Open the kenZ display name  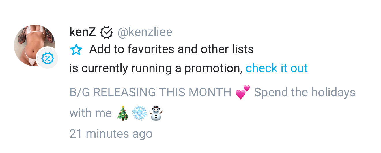click(82, 32)
